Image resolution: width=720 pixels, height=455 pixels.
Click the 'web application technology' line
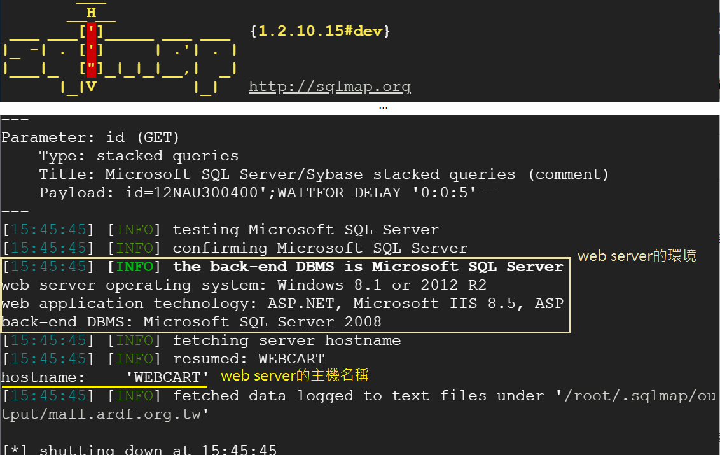[x=282, y=303]
